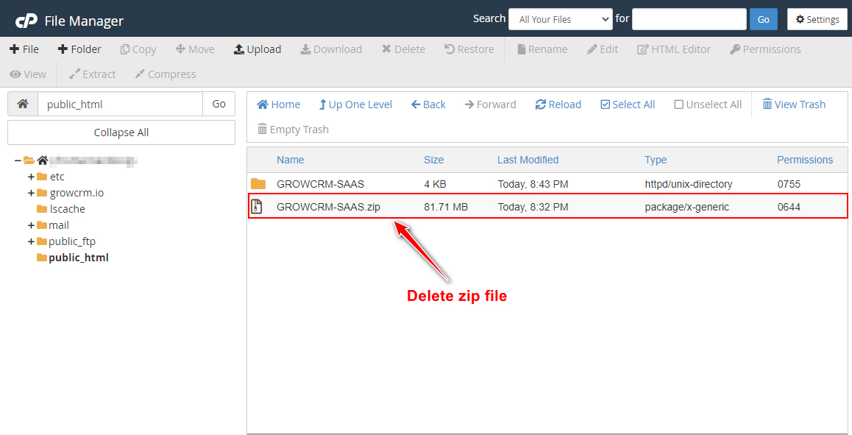Click the Forward navigation link
Image resolution: width=852 pixels, height=435 pixels.
pyautogui.click(x=490, y=105)
